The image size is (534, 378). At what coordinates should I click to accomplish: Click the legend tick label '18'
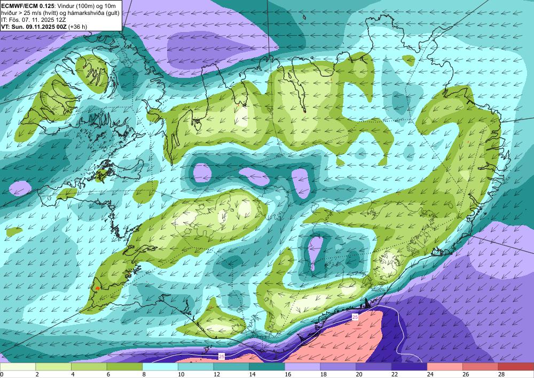(x=324, y=374)
